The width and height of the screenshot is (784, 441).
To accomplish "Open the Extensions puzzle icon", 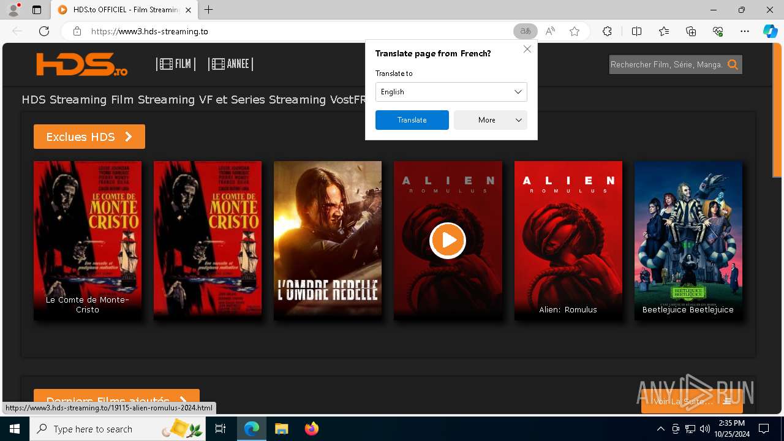I will pos(607,31).
